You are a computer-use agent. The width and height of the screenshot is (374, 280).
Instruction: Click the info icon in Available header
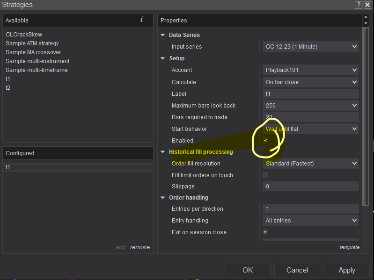[142, 20]
